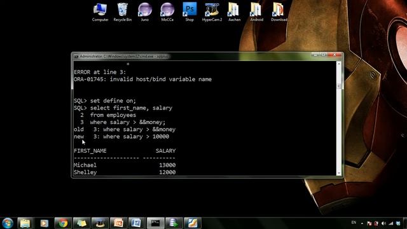407x229 pixels.
Task: Click the 13000 salary value
Action: coord(167,165)
